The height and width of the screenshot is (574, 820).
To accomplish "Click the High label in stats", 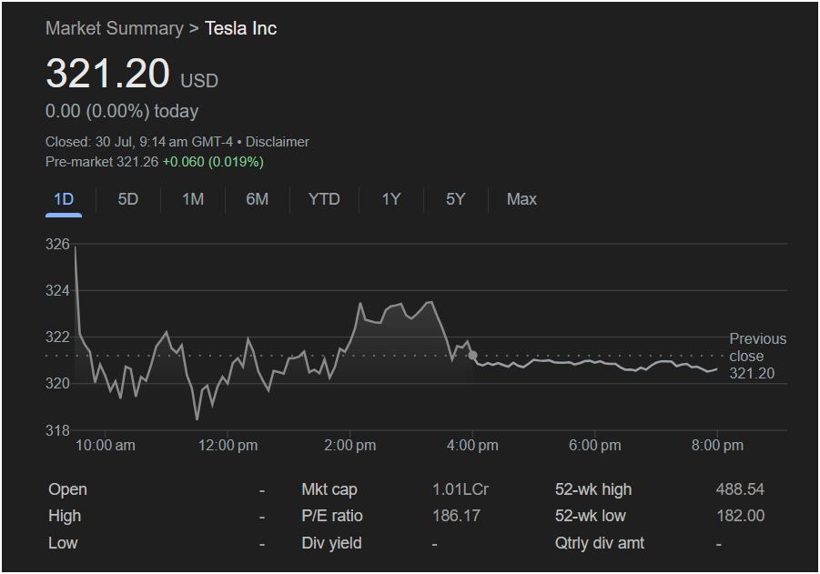I will click(x=65, y=516).
